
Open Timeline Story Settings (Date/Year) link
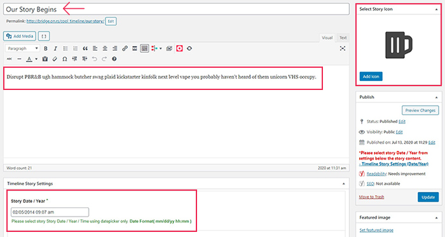pyautogui.click(x=394, y=164)
